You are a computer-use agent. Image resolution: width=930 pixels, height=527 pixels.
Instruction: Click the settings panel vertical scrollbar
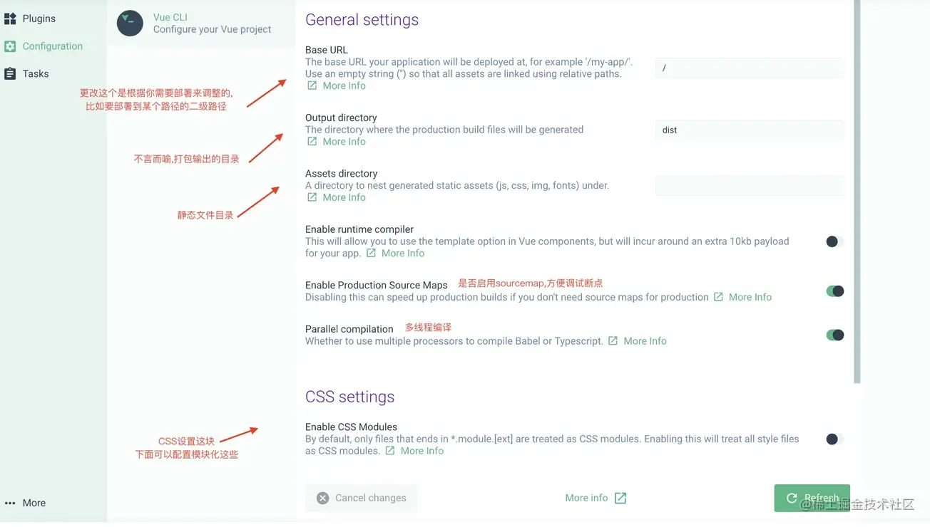[x=857, y=192]
